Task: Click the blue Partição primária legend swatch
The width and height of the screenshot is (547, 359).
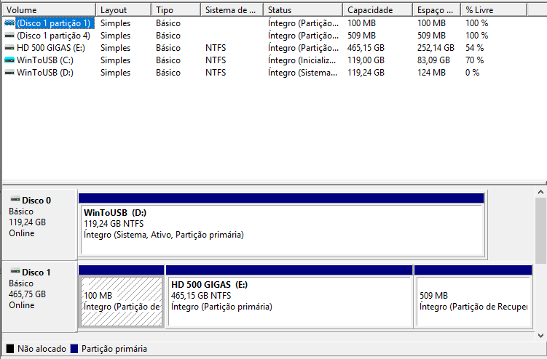Action: (74, 349)
